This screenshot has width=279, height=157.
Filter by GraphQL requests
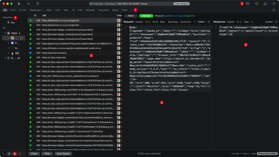tap(90, 10)
